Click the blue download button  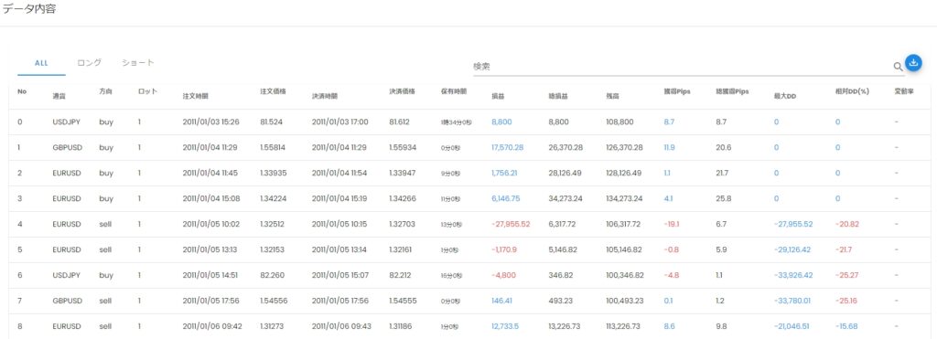click(914, 63)
